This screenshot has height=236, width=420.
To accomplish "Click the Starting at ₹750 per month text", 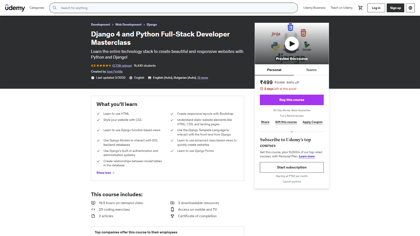I will click(292, 176).
